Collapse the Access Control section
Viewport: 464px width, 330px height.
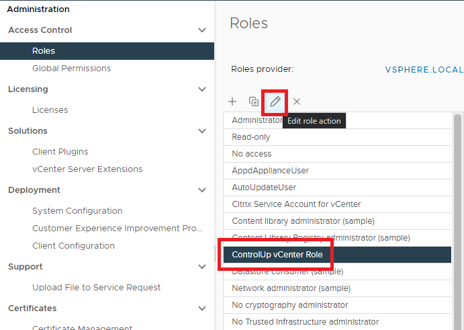point(202,30)
